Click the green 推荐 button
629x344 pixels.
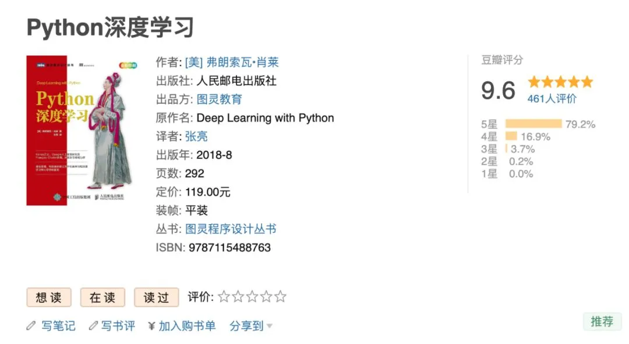pyautogui.click(x=602, y=321)
